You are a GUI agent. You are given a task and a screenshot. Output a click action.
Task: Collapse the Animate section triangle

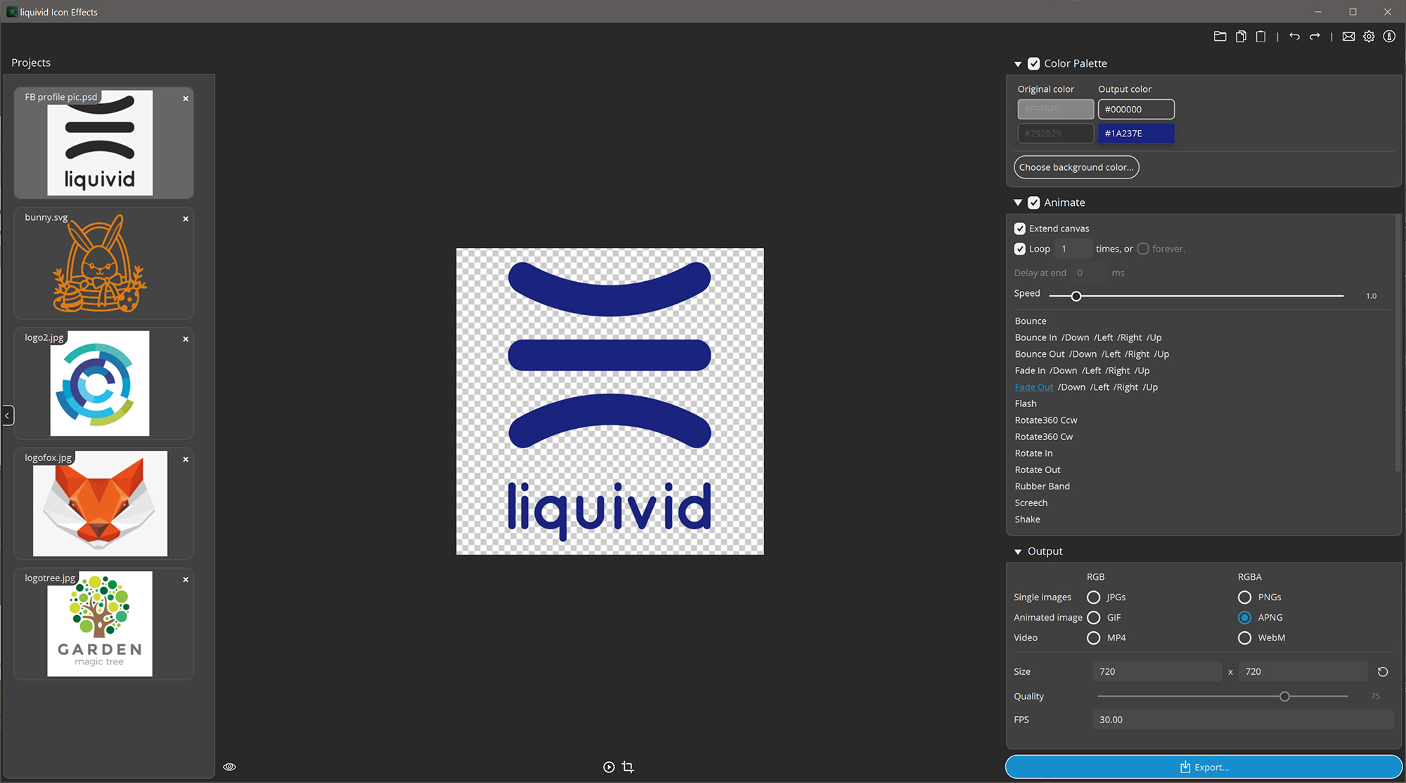pyautogui.click(x=1018, y=202)
